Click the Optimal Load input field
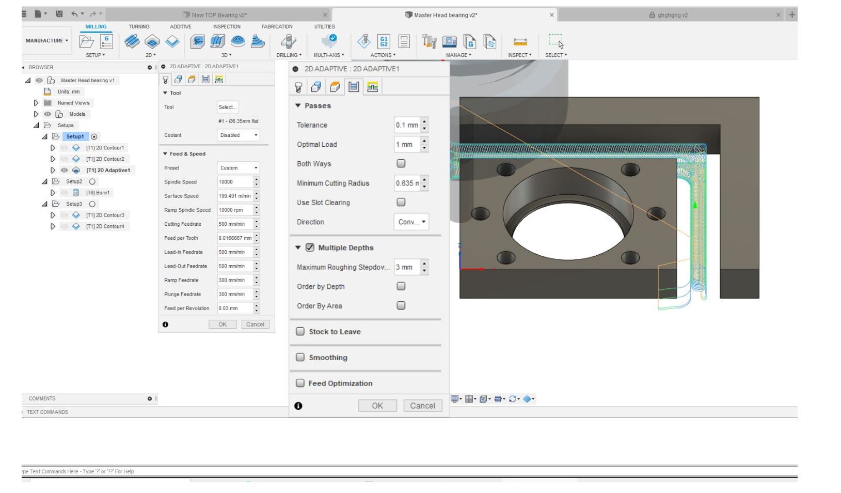This screenshot has height=493, width=841. [407, 145]
